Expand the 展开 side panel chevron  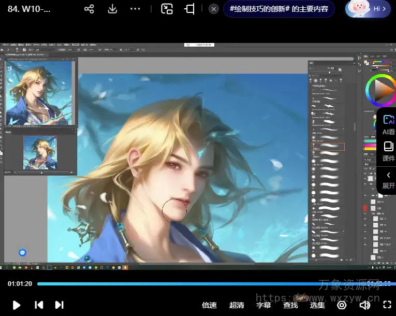388,180
